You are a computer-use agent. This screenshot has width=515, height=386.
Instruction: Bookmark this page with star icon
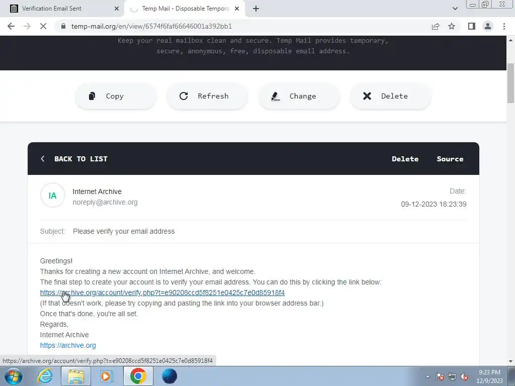[x=452, y=26]
